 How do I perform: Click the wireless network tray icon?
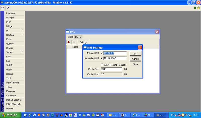point(172,115)
